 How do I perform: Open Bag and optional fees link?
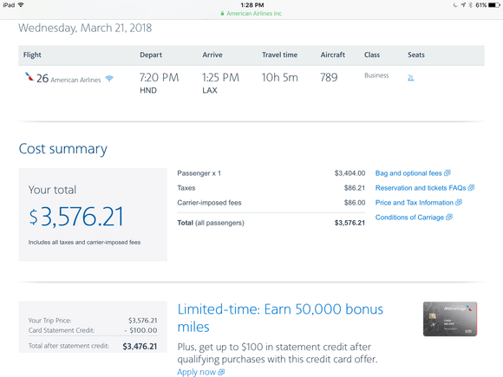click(408, 173)
